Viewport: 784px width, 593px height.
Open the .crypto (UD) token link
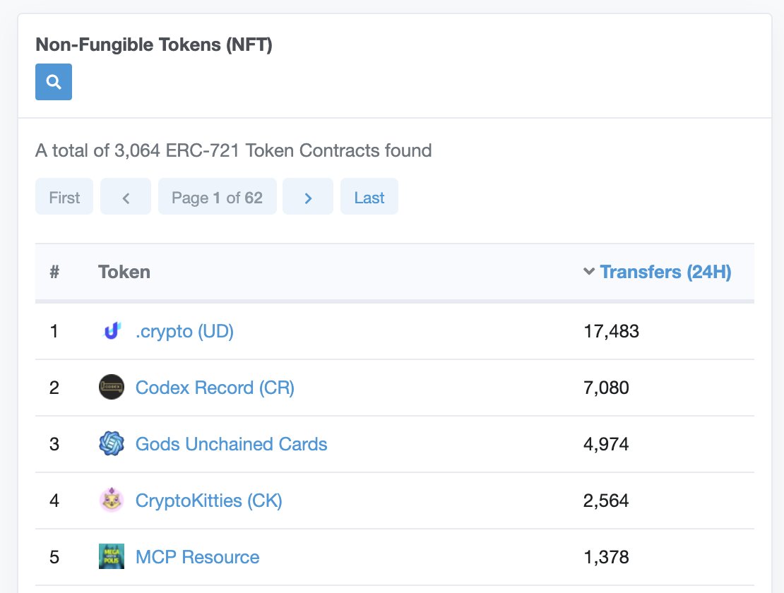click(184, 331)
